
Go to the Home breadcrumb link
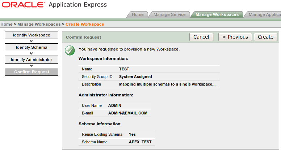point(7,24)
